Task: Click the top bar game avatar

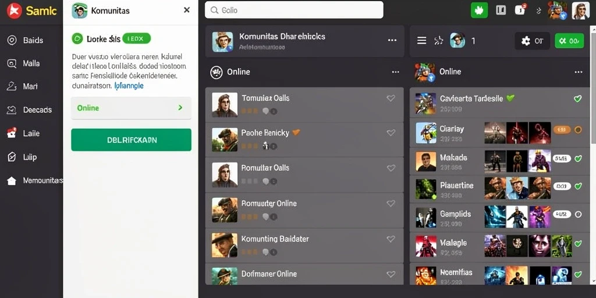Action: [557, 10]
